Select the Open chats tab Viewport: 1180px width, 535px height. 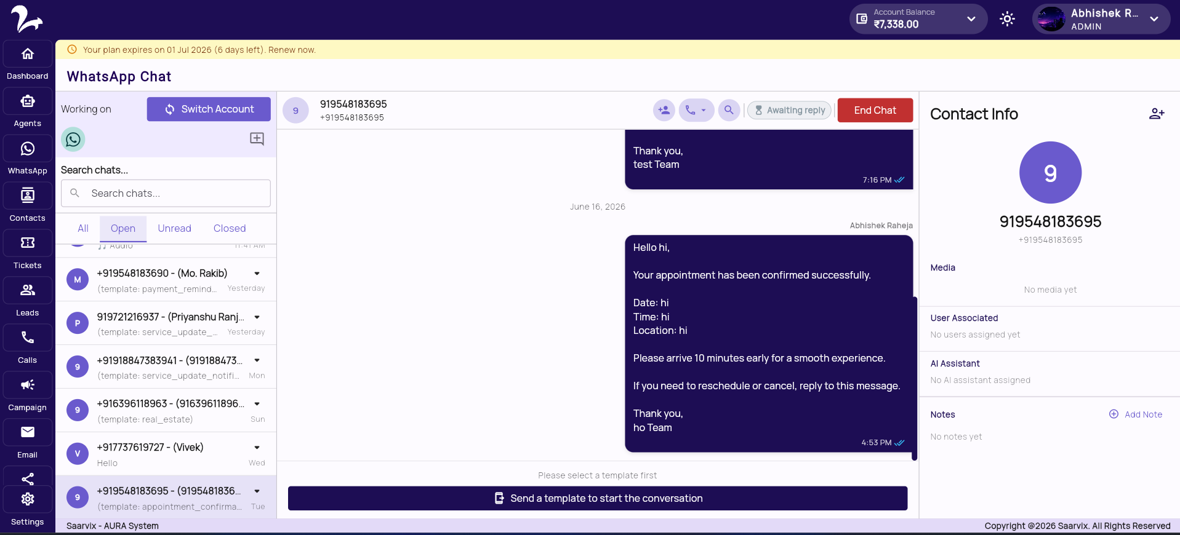coord(123,229)
